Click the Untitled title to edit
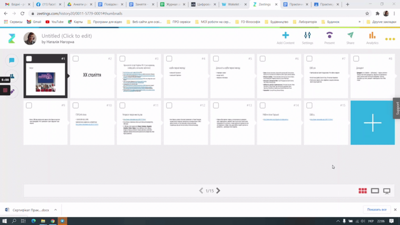Image resolution: width=400 pixels, height=225 pixels. click(x=66, y=36)
